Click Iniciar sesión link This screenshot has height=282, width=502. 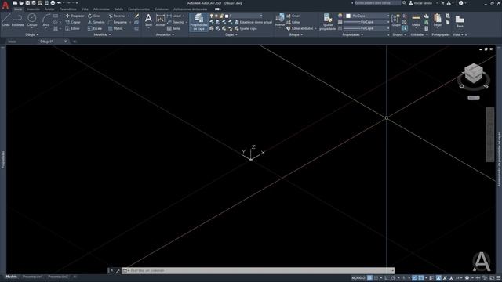pos(420,3)
